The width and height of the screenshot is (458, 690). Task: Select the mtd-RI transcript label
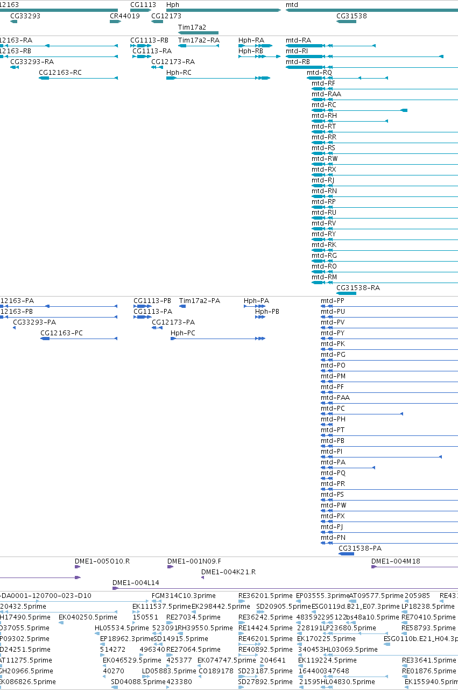point(297,51)
